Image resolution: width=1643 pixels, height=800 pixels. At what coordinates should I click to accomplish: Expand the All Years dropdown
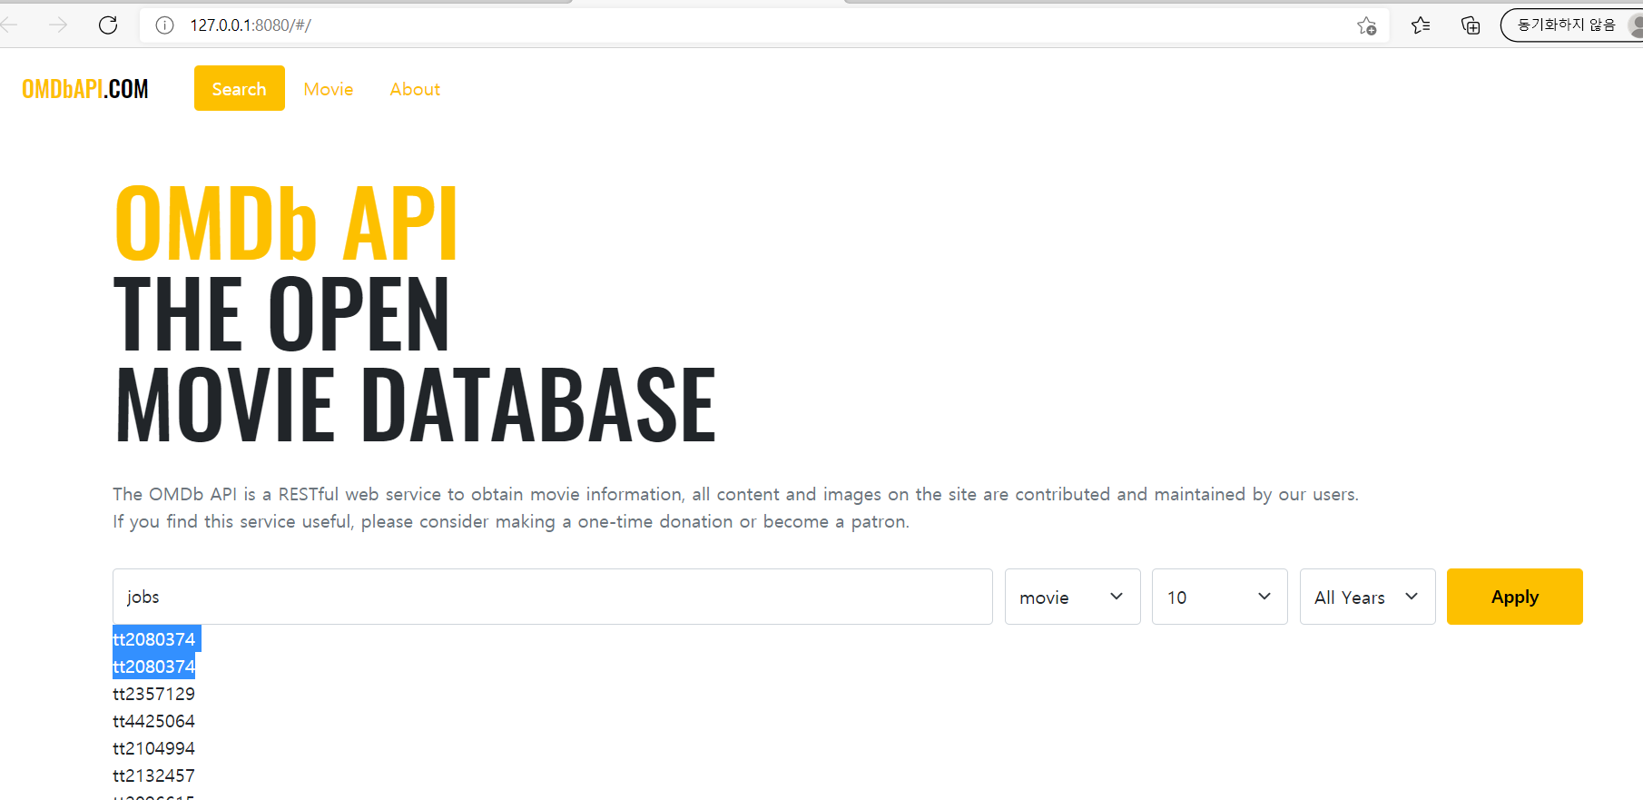[1368, 597]
